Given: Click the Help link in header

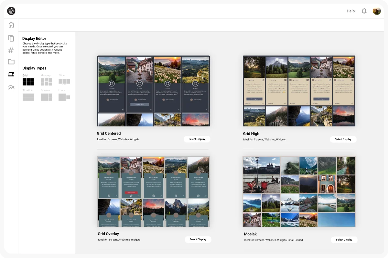Looking at the screenshot, I should (x=350, y=11).
